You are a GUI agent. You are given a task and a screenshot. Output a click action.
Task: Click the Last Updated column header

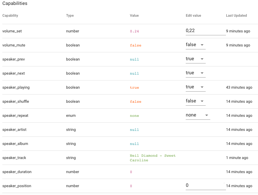tap(236, 15)
